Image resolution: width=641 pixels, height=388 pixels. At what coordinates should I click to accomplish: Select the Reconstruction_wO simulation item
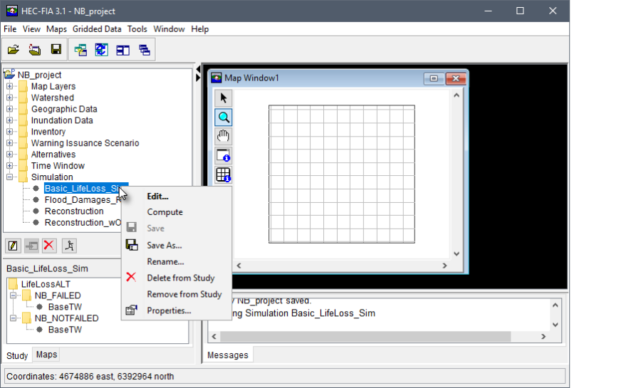(x=83, y=223)
